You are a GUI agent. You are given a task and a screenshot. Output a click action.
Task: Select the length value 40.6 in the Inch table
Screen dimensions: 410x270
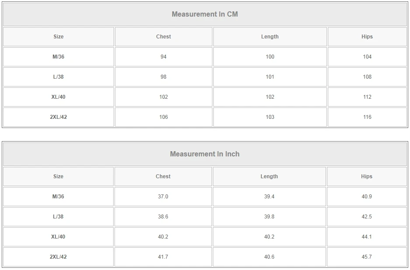coord(269,257)
